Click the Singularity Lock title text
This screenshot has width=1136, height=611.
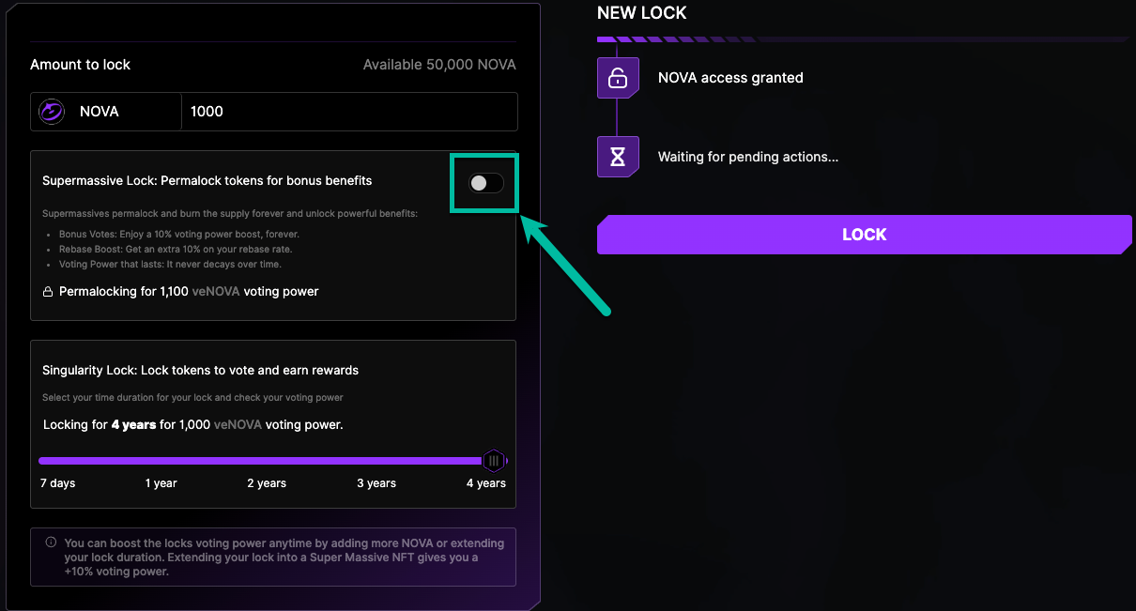(200, 371)
